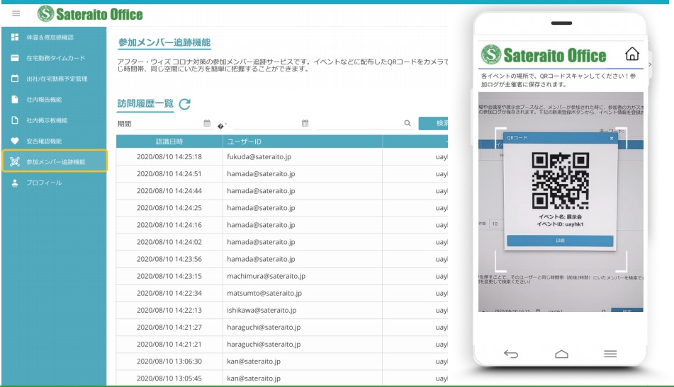Open 在宅勤務タイムカード in the sidebar

pos(56,58)
